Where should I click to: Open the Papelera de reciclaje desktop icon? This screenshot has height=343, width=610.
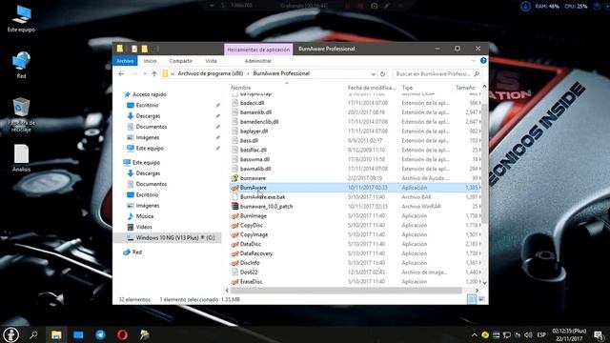pyautogui.click(x=21, y=114)
